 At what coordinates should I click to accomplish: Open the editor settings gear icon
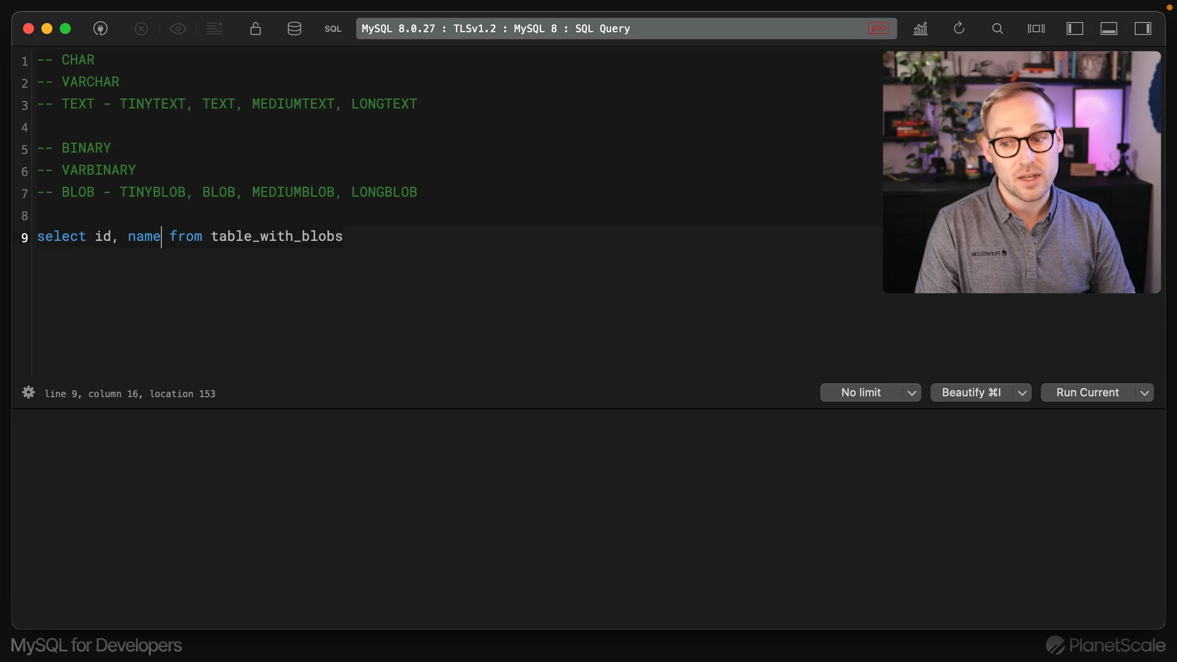tap(29, 393)
